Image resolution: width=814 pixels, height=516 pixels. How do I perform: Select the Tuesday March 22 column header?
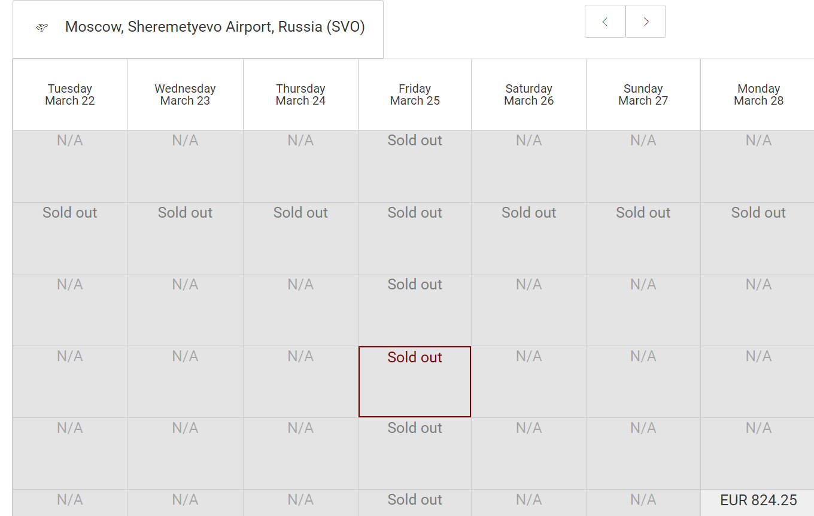coord(70,94)
